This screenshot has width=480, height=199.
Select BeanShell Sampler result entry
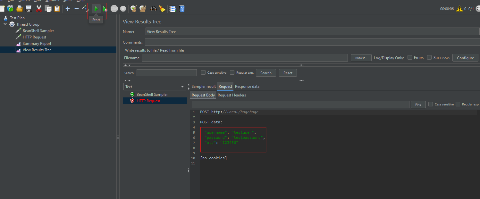152,95
